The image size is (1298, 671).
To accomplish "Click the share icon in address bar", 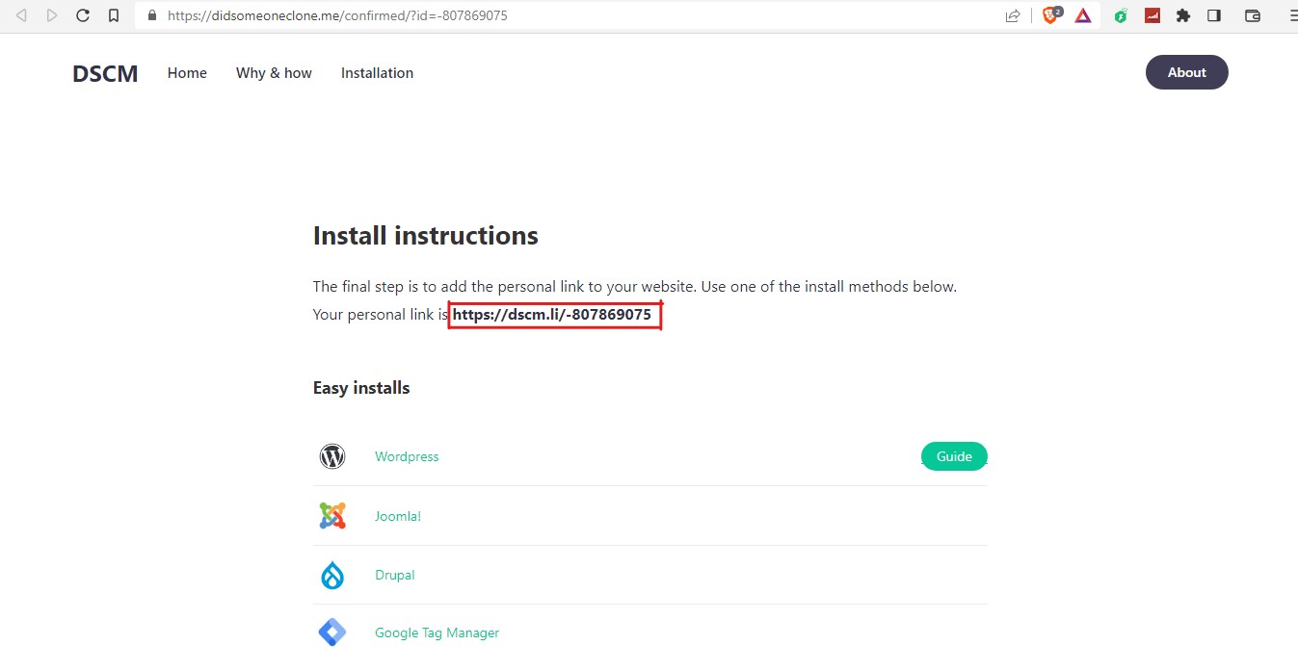I will click(x=1013, y=15).
